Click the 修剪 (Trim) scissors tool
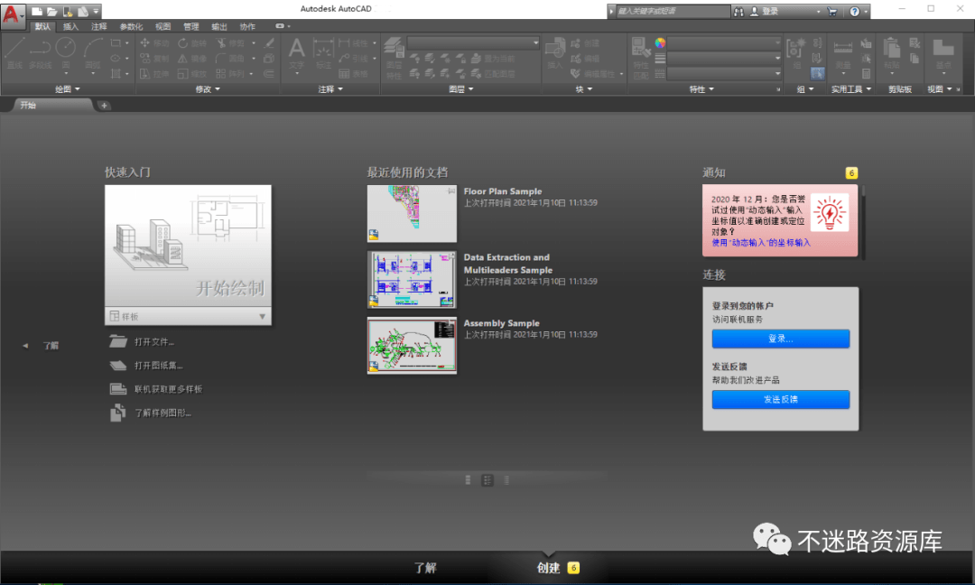975x585 pixels. point(230,43)
